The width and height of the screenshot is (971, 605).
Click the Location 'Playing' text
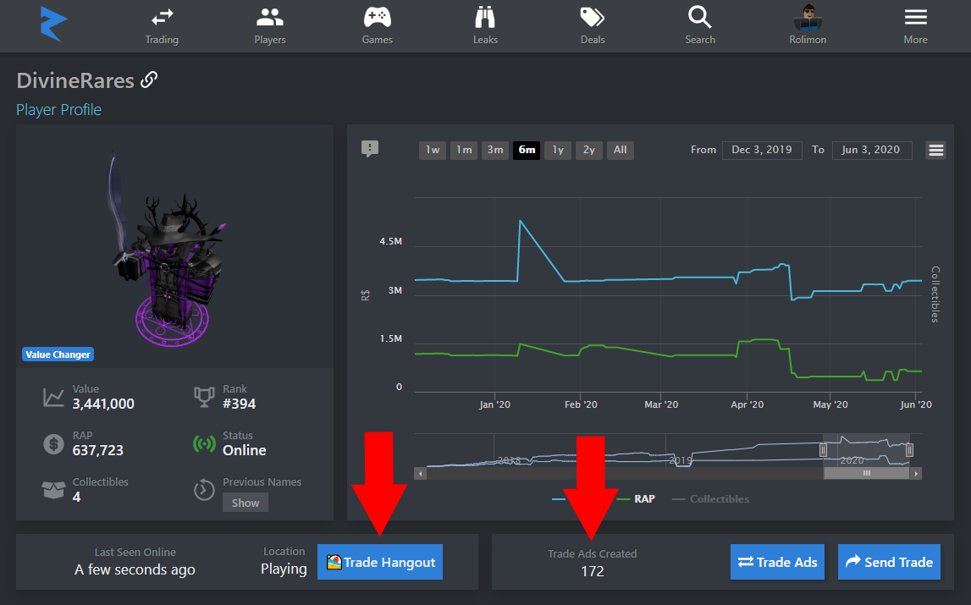[284, 569]
